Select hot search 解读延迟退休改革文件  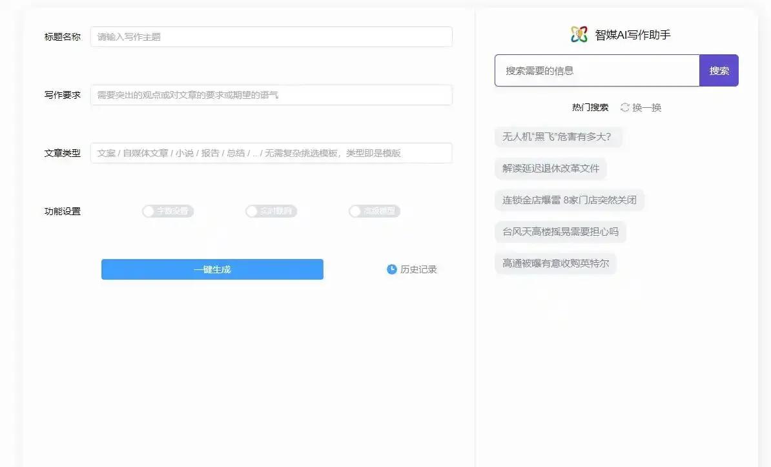(x=551, y=169)
